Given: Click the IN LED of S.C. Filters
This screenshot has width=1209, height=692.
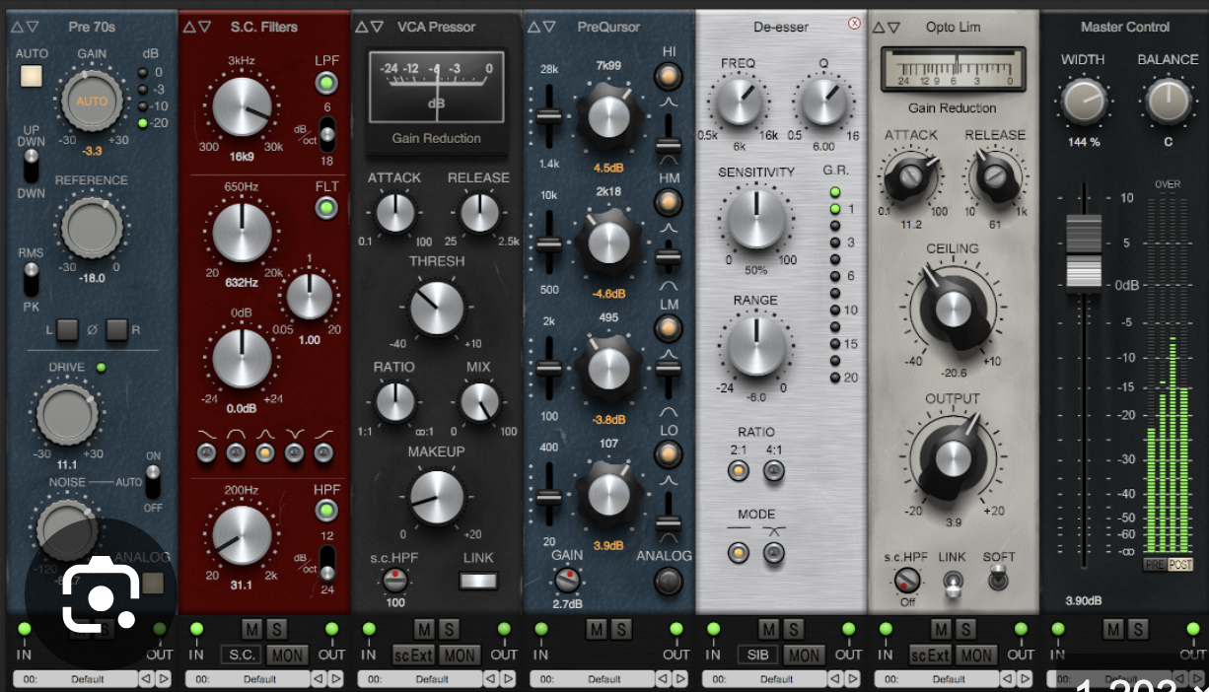Looking at the screenshot, I should click(x=196, y=629).
